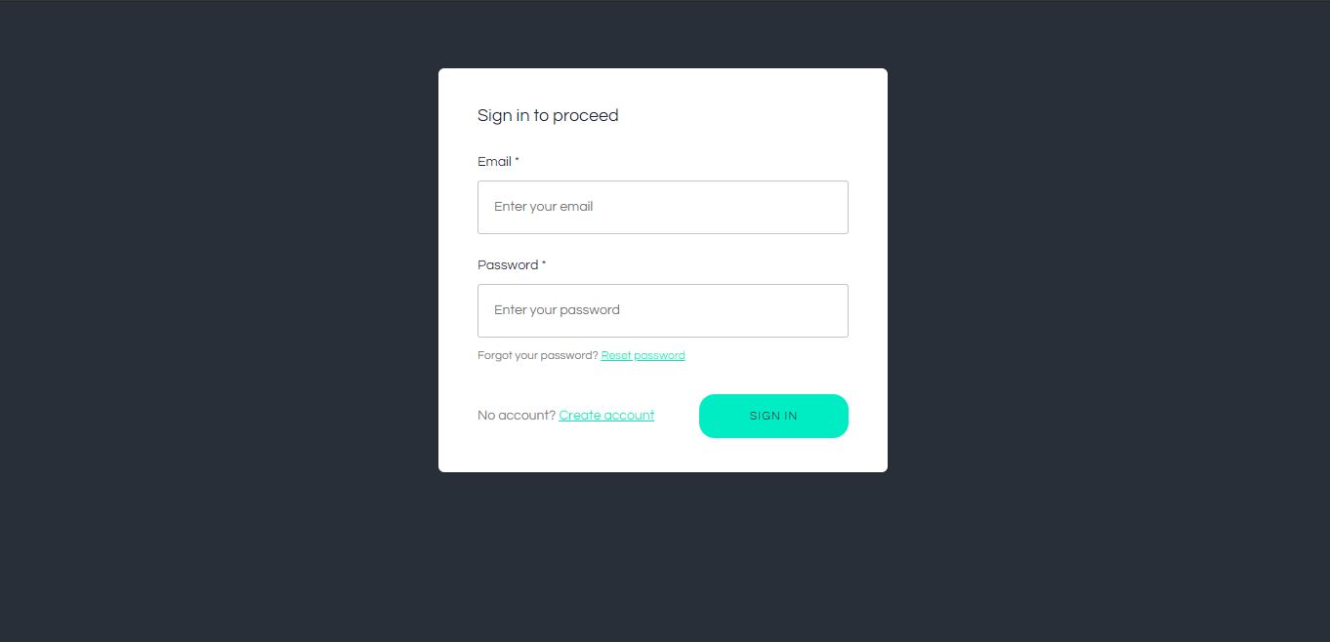Place cursor in the email text box
The image size is (1330, 642).
(662, 207)
